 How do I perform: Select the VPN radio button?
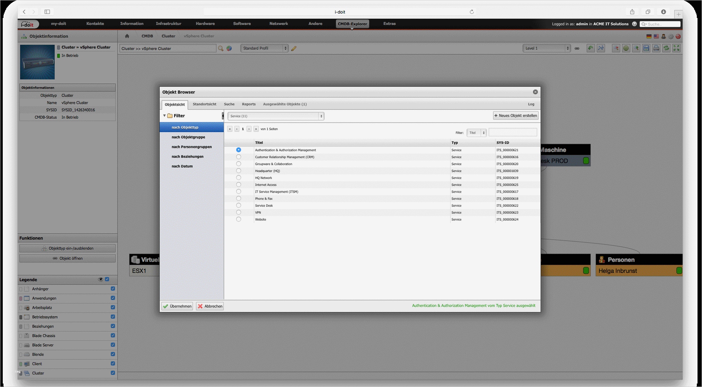click(x=238, y=212)
